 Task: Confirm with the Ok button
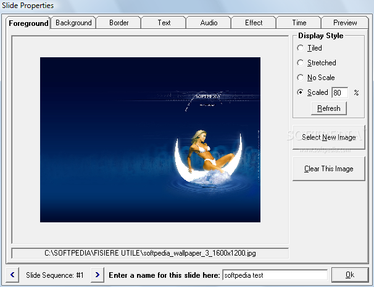pos(350,275)
